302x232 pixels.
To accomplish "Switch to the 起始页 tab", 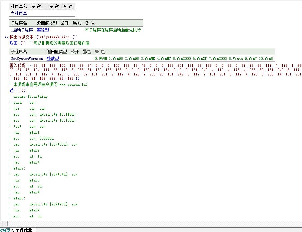I will pos(5,230).
